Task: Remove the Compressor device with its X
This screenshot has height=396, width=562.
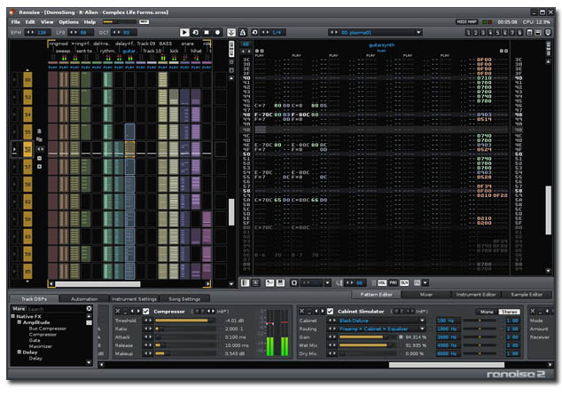Action: coord(118,312)
